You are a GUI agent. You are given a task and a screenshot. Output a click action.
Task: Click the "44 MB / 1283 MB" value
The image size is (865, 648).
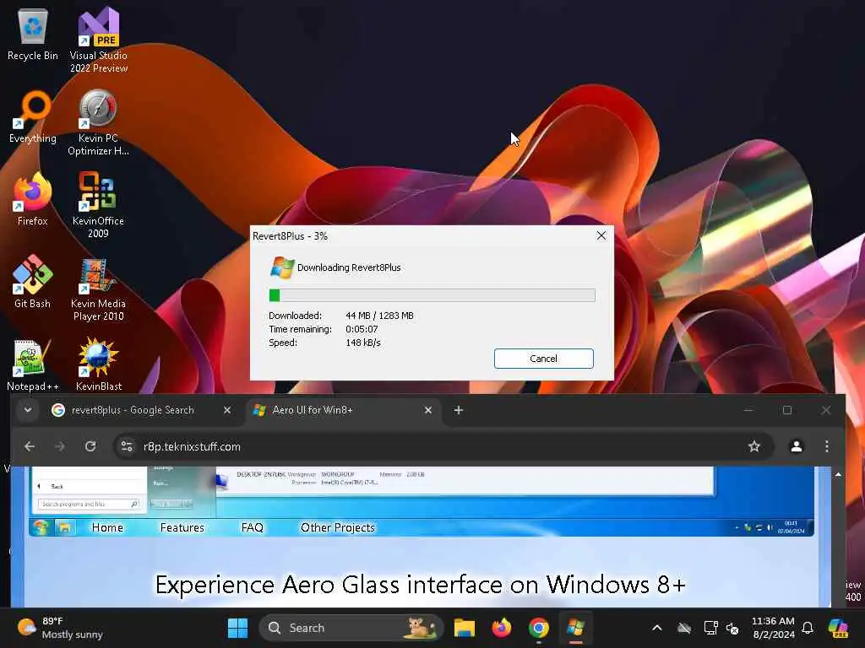pyautogui.click(x=379, y=316)
